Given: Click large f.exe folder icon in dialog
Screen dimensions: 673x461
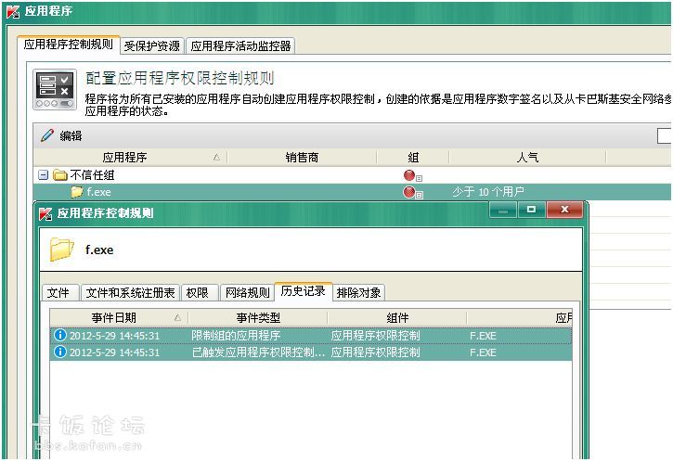Looking at the screenshot, I should (62, 250).
